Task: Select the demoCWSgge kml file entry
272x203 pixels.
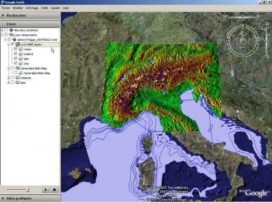Action: [37, 39]
